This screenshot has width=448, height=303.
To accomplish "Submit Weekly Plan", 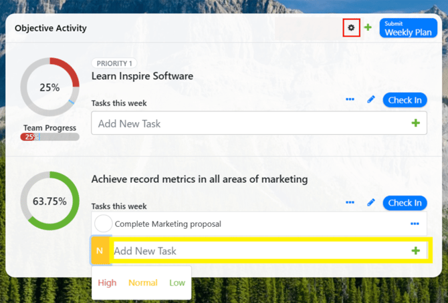I will pos(409,28).
